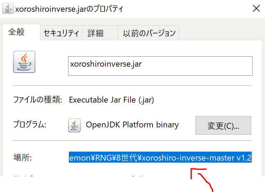The height and width of the screenshot is (192, 265).
Task: Click the OpenJDK Platform binary text
Action: click(132, 125)
